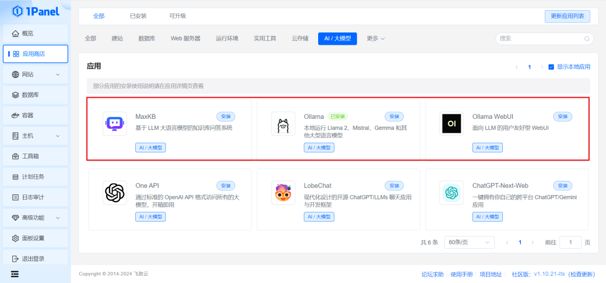
Task: Switch to the 已安装 tab
Action: pyautogui.click(x=138, y=16)
